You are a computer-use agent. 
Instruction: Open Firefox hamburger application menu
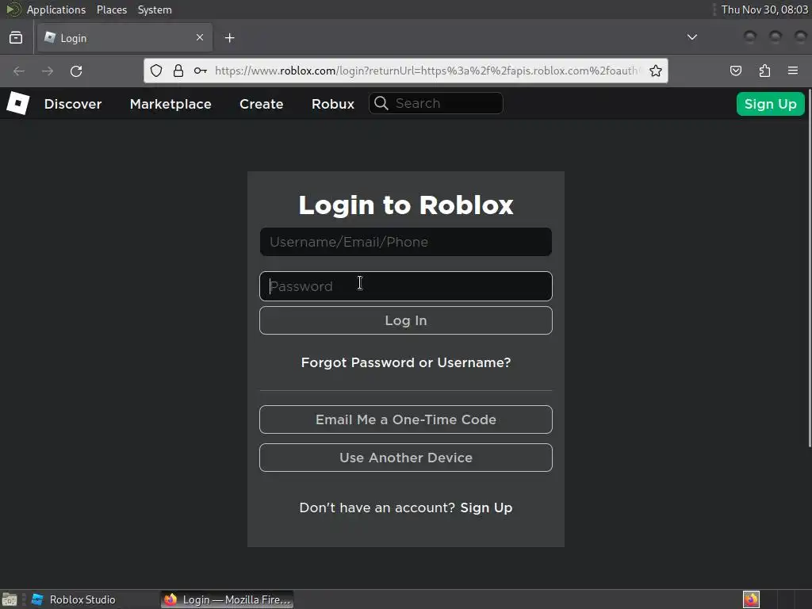coord(793,71)
